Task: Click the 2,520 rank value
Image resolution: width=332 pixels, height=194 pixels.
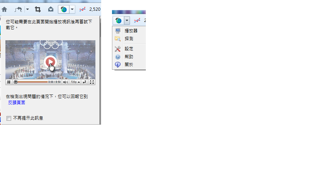Action: pyautogui.click(x=95, y=9)
